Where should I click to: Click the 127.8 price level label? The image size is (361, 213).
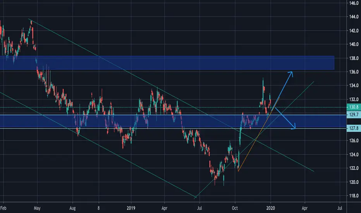pos(354,128)
